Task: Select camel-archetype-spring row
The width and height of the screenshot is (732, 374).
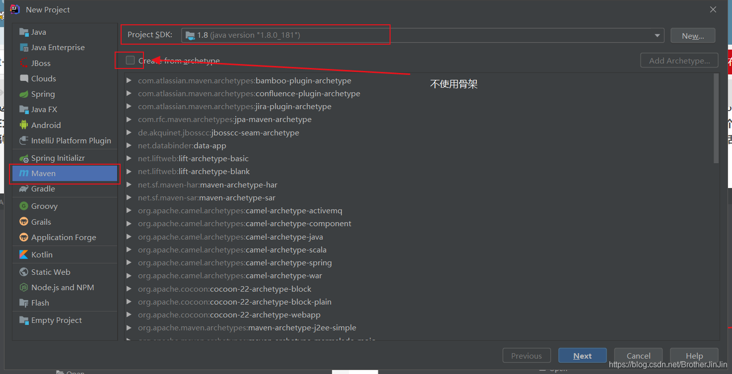Action: tap(419, 262)
